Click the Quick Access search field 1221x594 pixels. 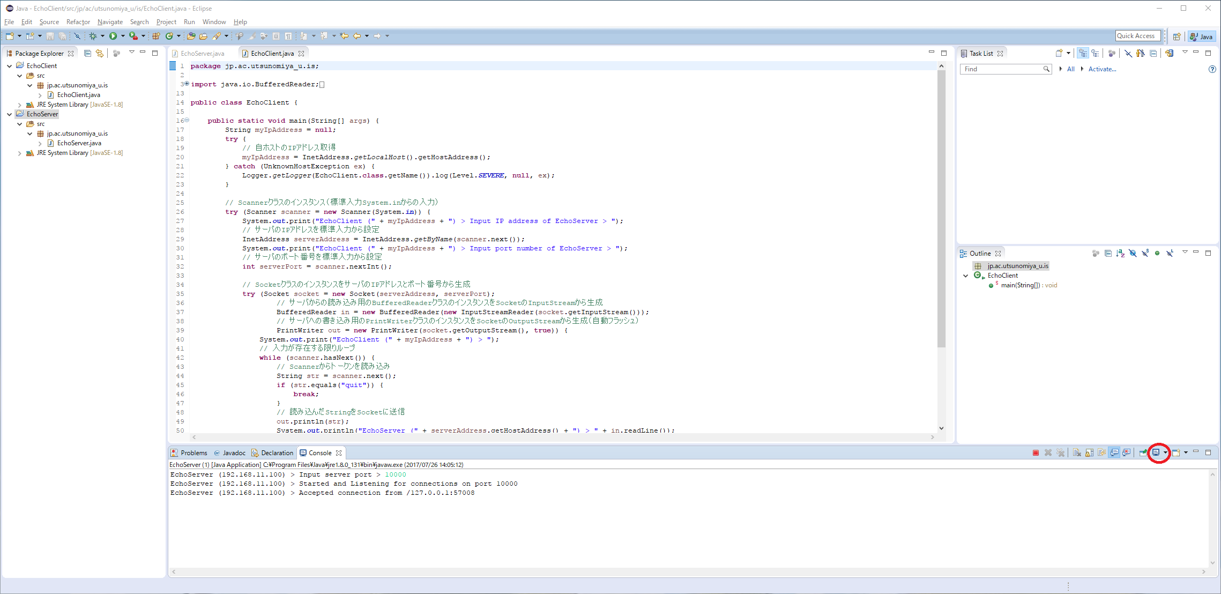pos(1138,36)
